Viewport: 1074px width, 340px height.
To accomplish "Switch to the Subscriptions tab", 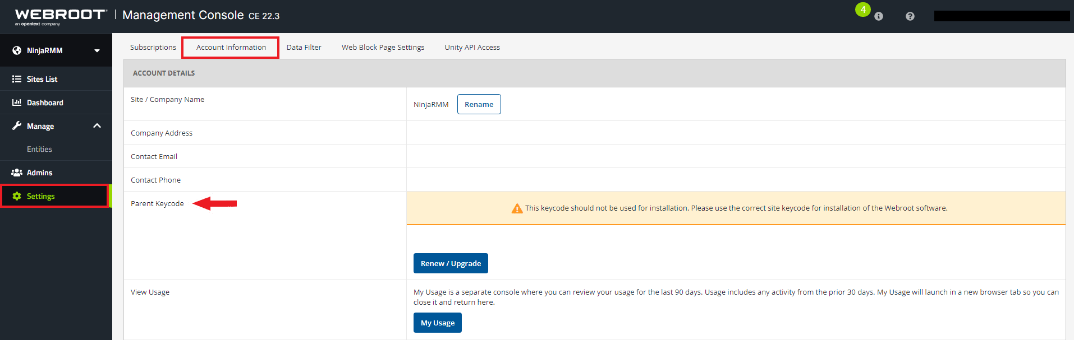I will click(x=153, y=48).
